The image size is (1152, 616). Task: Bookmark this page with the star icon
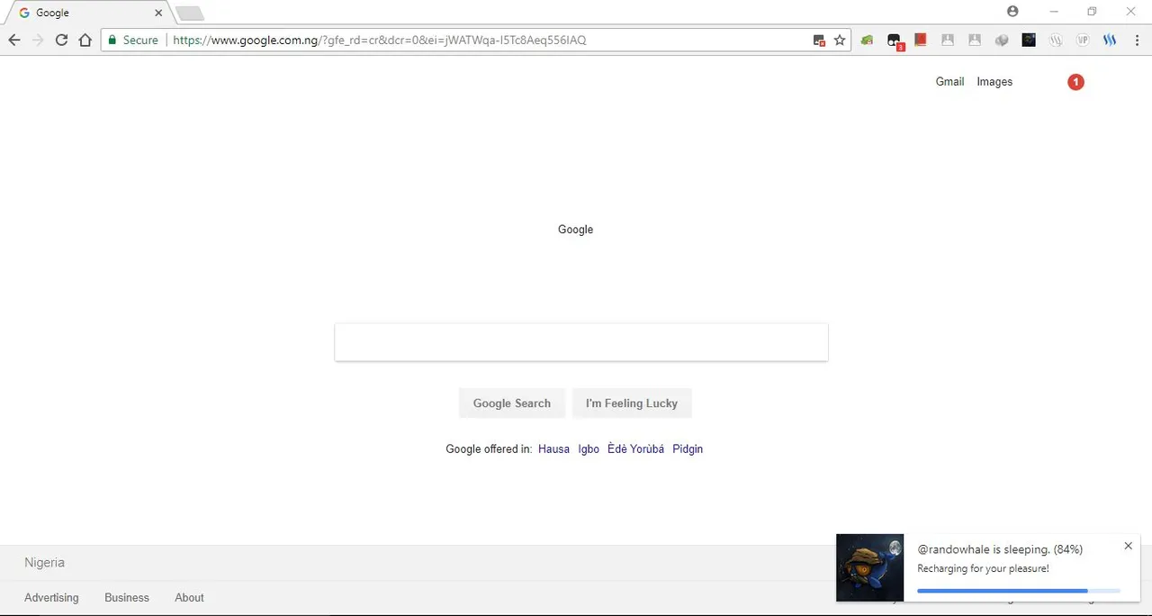tap(840, 40)
